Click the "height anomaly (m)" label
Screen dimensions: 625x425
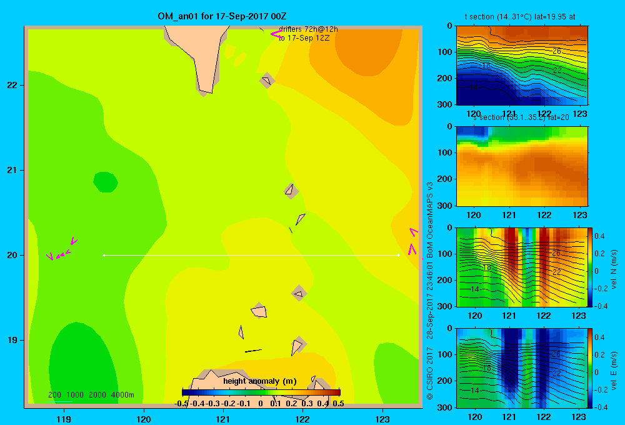coord(260,381)
